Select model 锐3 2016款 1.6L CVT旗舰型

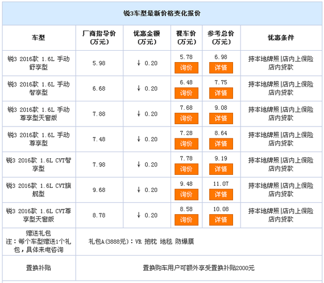[x=39, y=190]
